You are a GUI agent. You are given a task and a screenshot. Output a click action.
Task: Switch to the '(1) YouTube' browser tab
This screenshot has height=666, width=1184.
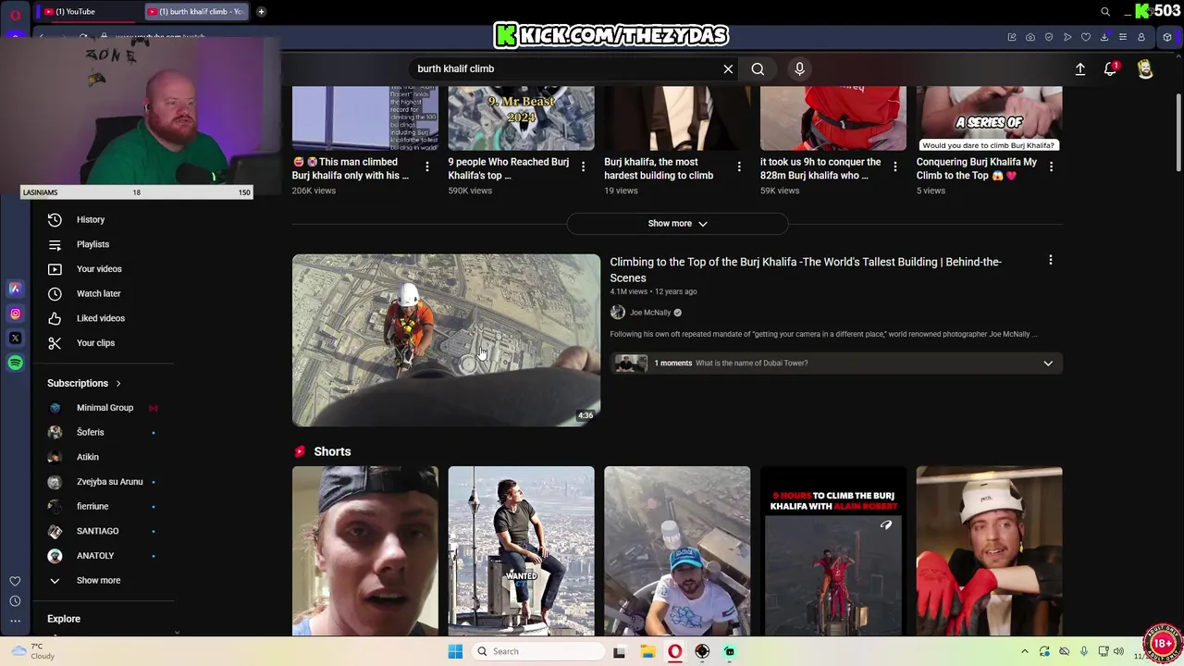click(x=86, y=12)
